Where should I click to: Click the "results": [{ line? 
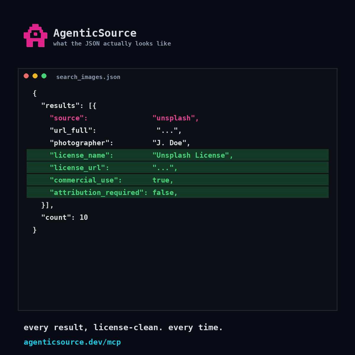coord(69,106)
